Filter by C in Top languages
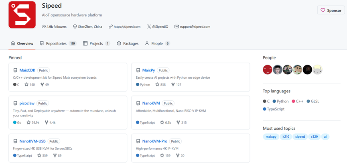This screenshot has height=163, width=347. [266, 101]
